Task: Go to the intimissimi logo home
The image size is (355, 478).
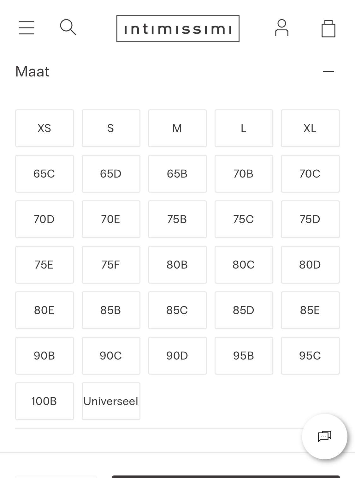Action: 178,29
